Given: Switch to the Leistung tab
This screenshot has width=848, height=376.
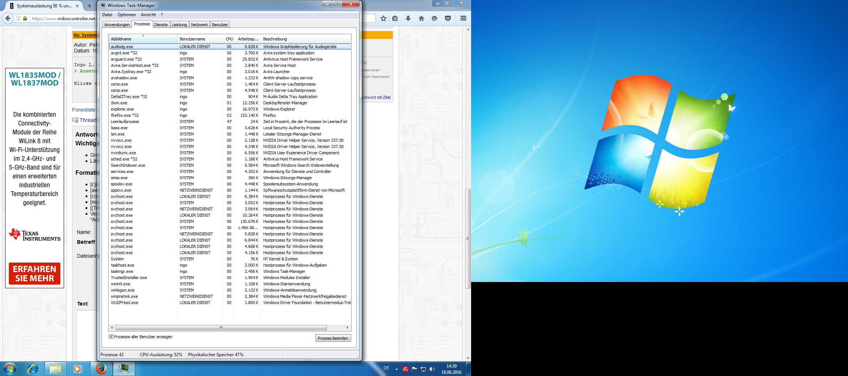Looking at the screenshot, I should tap(179, 25).
